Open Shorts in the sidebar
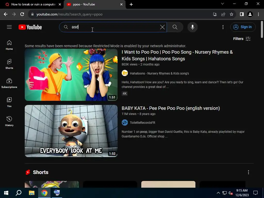This screenshot has height=198, width=264. (x=9, y=64)
